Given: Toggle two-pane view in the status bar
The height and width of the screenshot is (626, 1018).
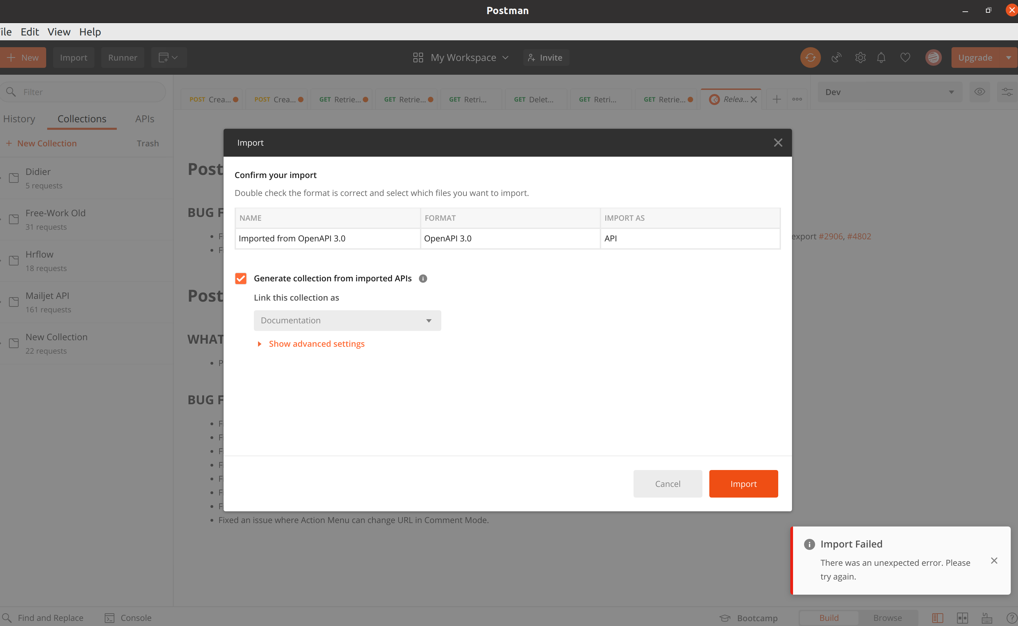Looking at the screenshot, I should [x=963, y=617].
